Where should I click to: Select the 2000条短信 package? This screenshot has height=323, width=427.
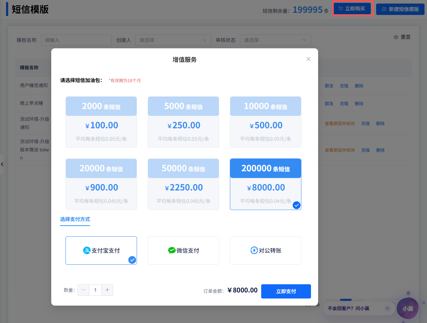point(101,122)
